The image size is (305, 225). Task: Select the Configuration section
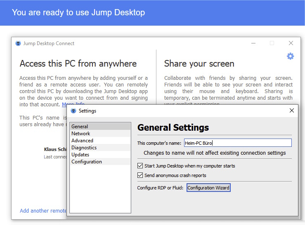coord(100,161)
